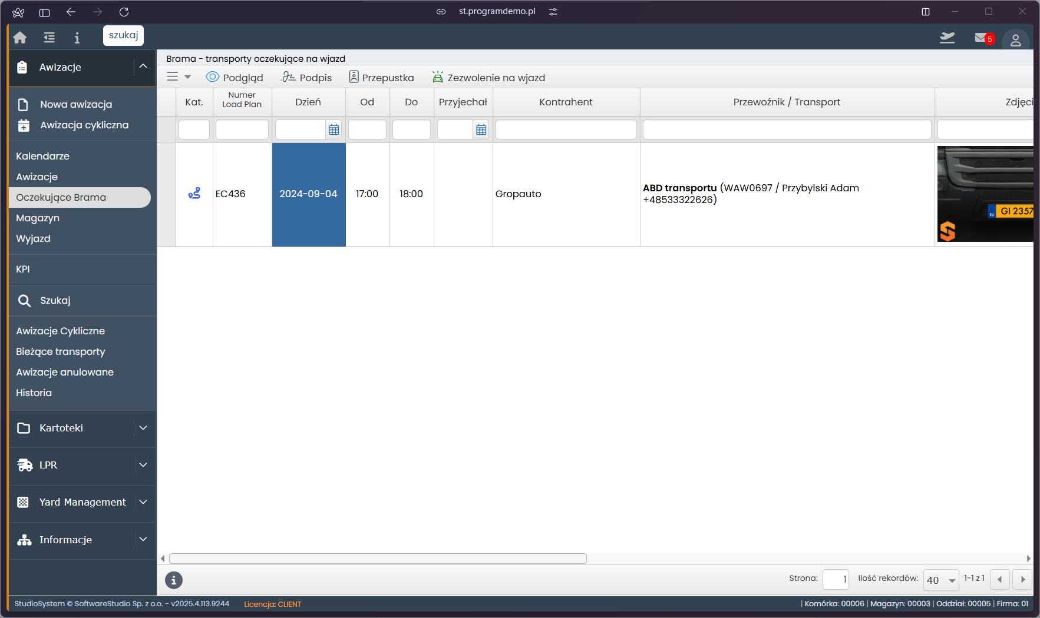
Task: Open the user profile icon
Action: (x=1015, y=41)
